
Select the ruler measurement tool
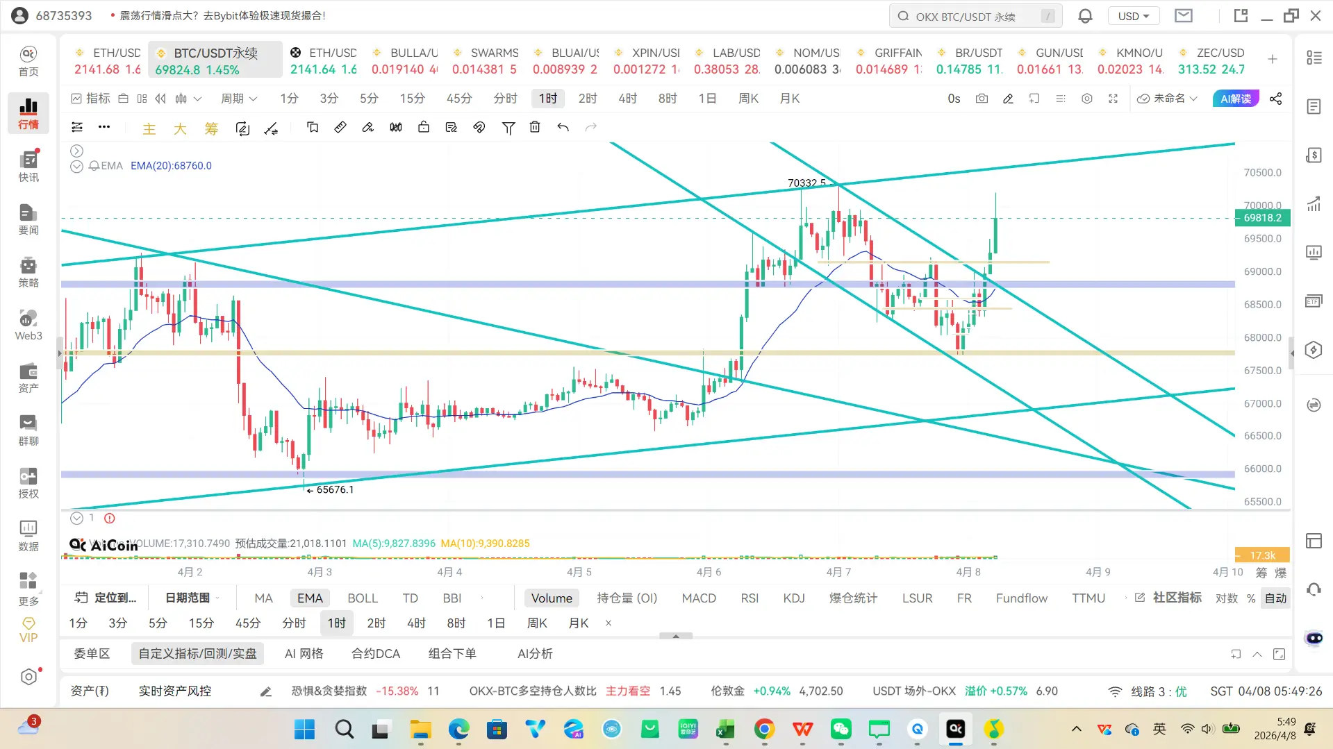(340, 127)
